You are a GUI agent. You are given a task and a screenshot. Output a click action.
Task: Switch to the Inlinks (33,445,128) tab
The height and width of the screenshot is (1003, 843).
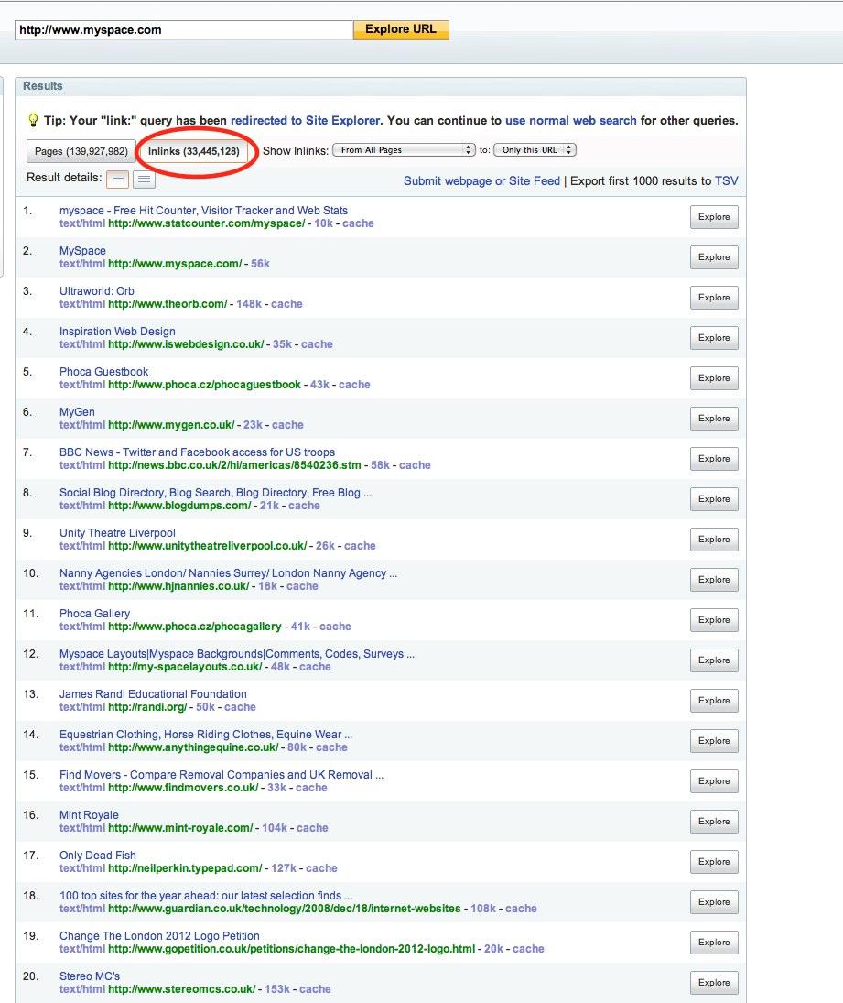(194, 152)
